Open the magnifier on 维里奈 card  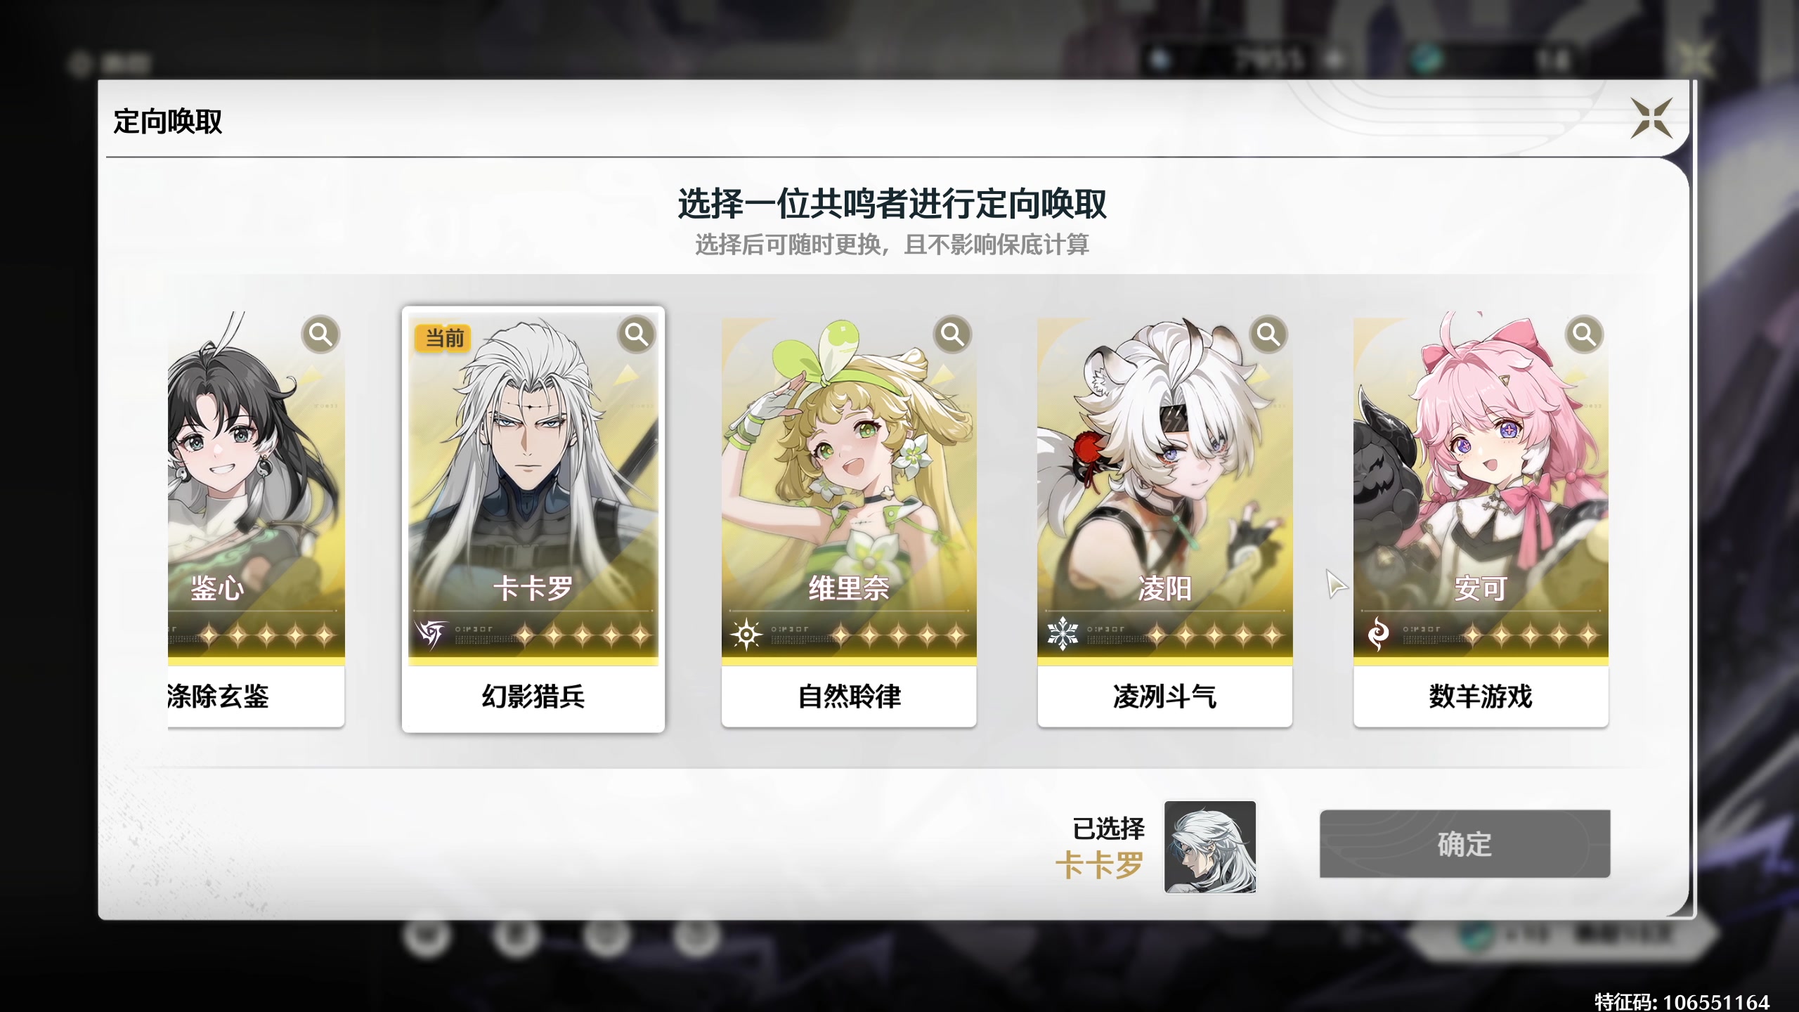point(952,335)
